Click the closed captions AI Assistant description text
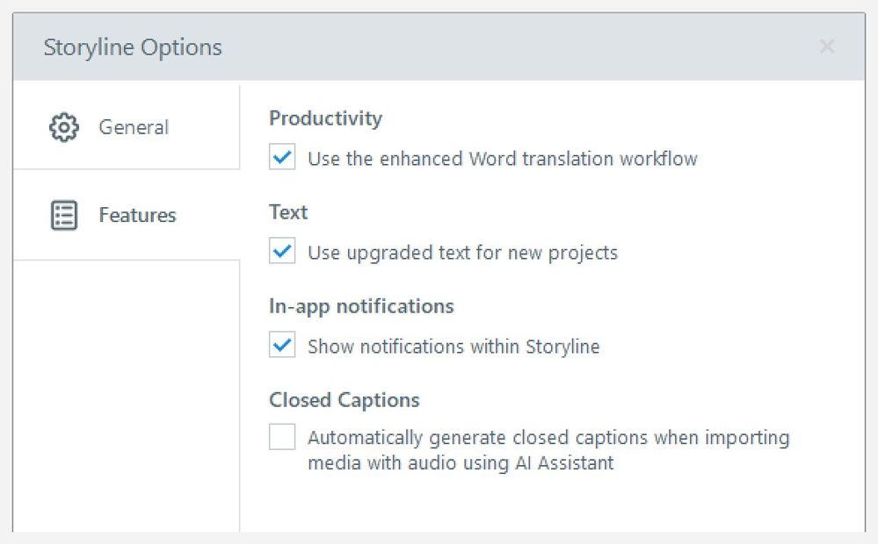Screen dimensions: 878x544 [x=548, y=450]
